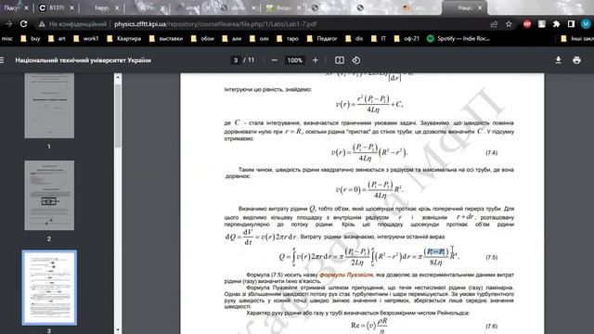Screen dimensions: 594x334
Task: Open the 'выставки' bookmark folder
Action: point(166,39)
